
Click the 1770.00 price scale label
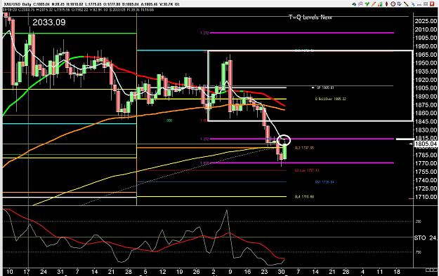[426, 163]
